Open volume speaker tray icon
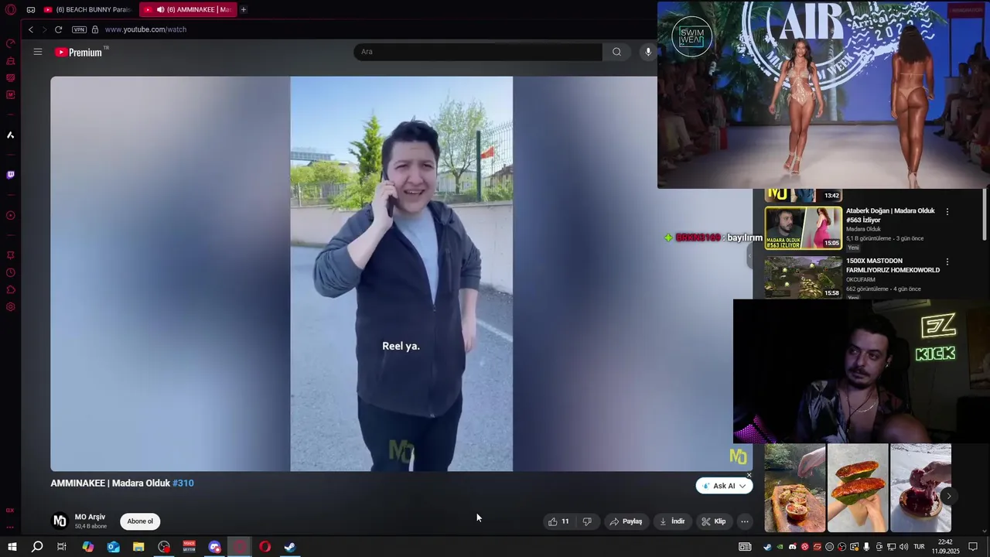The image size is (990, 557). [x=904, y=547]
